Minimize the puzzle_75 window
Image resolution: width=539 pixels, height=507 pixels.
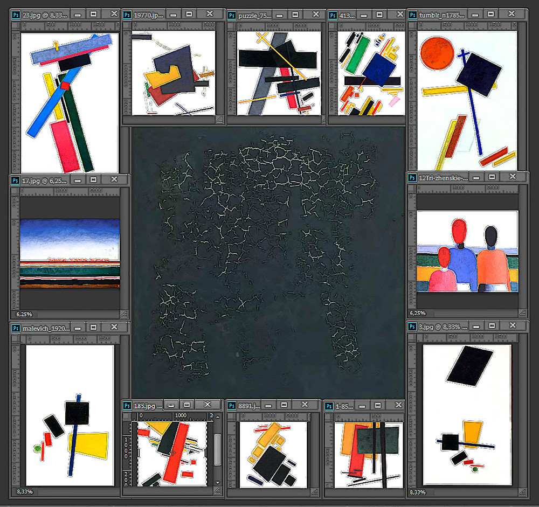tap(279, 16)
